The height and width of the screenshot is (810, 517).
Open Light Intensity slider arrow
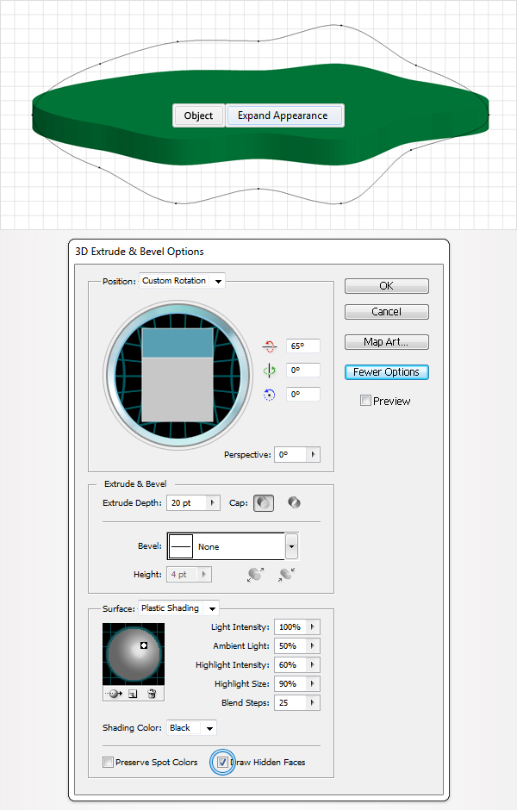[x=313, y=626]
